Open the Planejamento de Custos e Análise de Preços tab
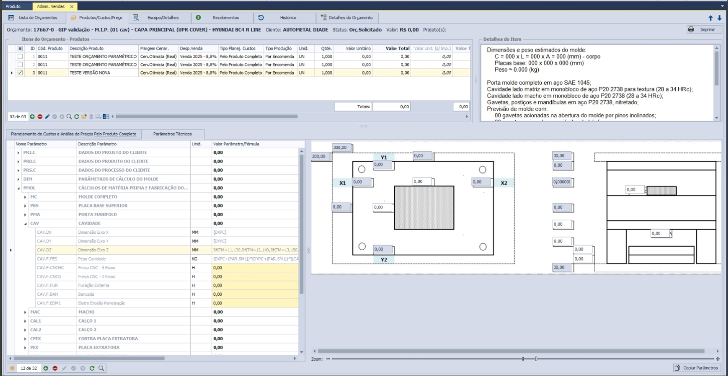 (74, 134)
